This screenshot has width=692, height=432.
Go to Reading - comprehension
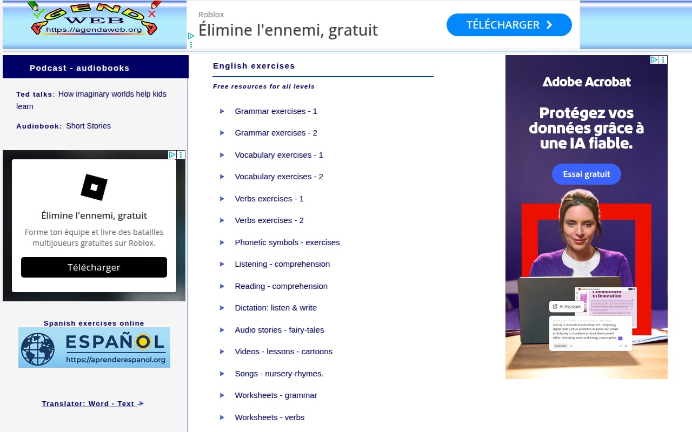click(281, 286)
